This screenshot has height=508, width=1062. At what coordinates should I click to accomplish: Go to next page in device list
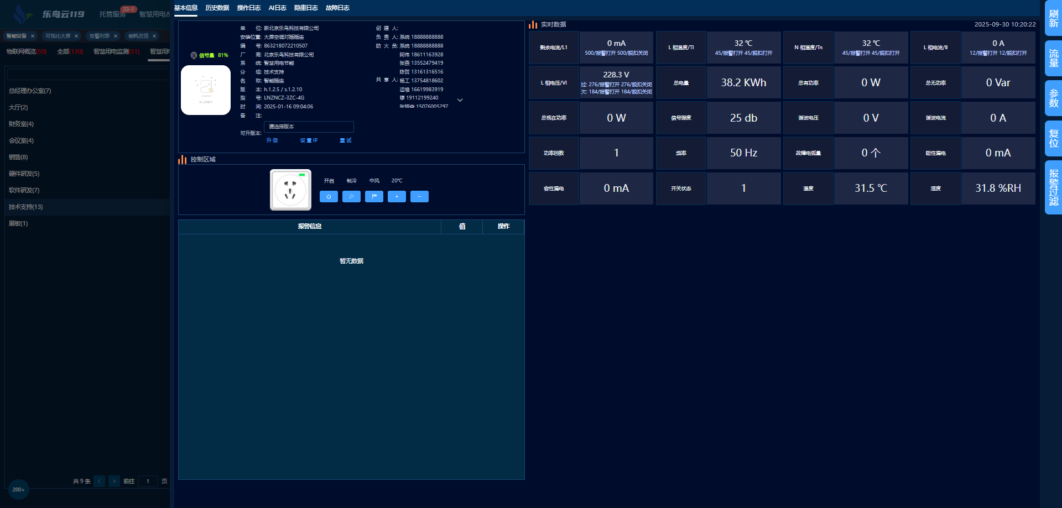point(114,481)
